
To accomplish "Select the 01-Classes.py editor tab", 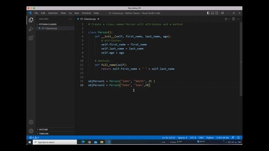I will pyautogui.click(x=88, y=19).
